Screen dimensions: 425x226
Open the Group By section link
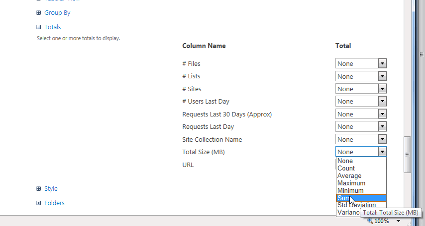tap(57, 13)
